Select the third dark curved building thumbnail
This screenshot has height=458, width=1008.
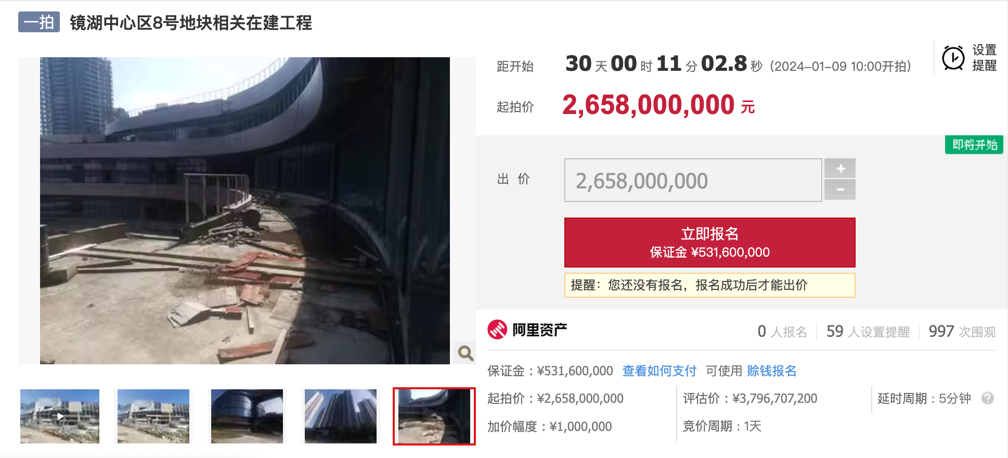247,416
